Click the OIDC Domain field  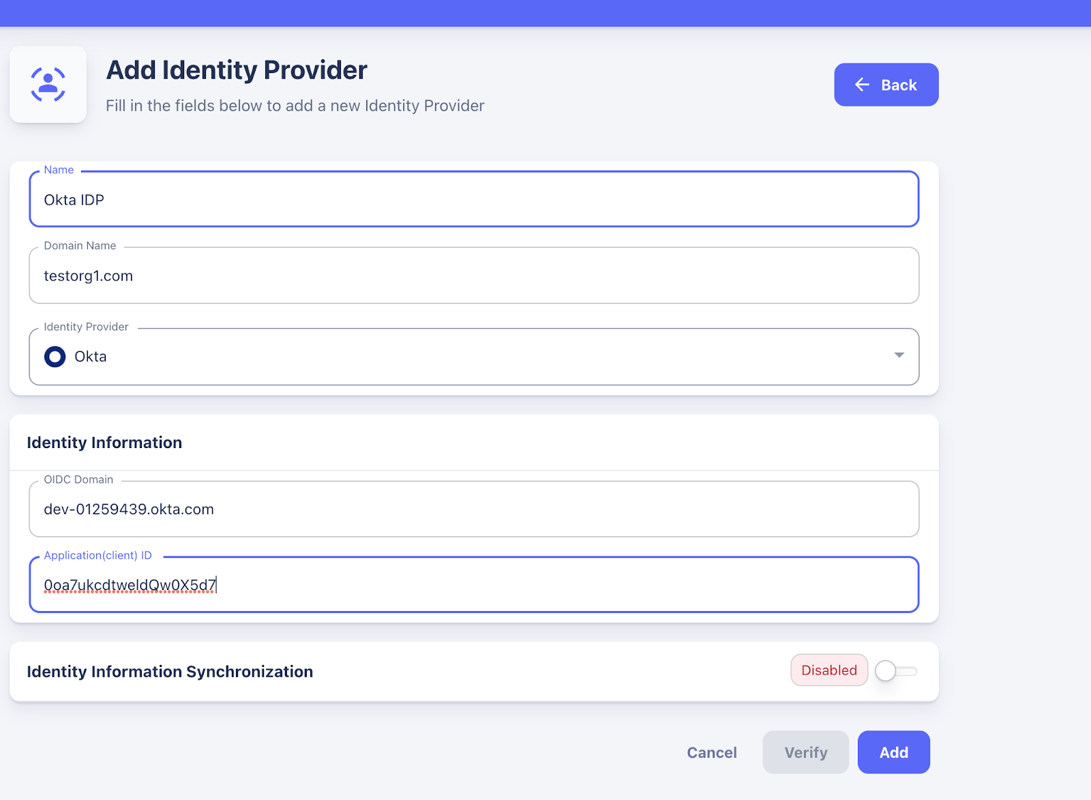tap(474, 509)
